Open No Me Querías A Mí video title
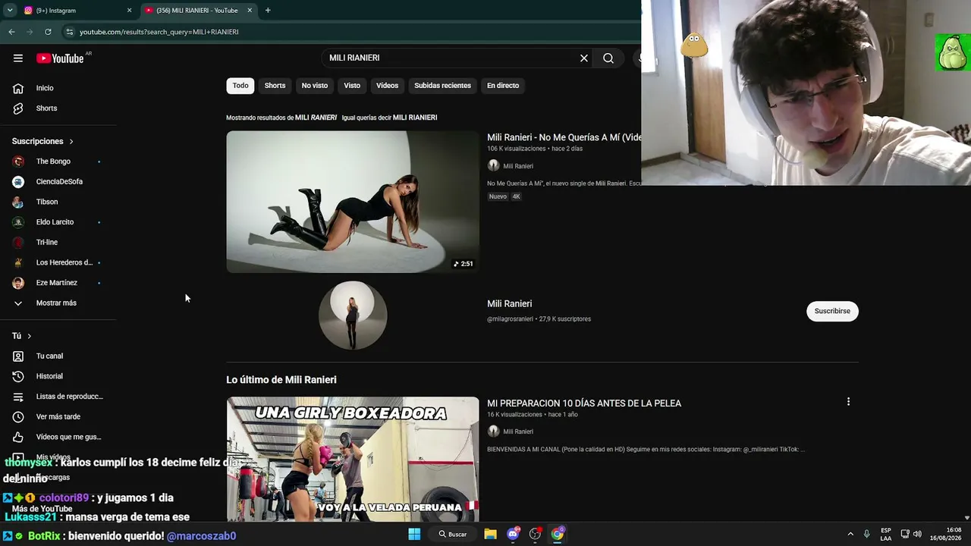971x546 pixels. coord(564,137)
